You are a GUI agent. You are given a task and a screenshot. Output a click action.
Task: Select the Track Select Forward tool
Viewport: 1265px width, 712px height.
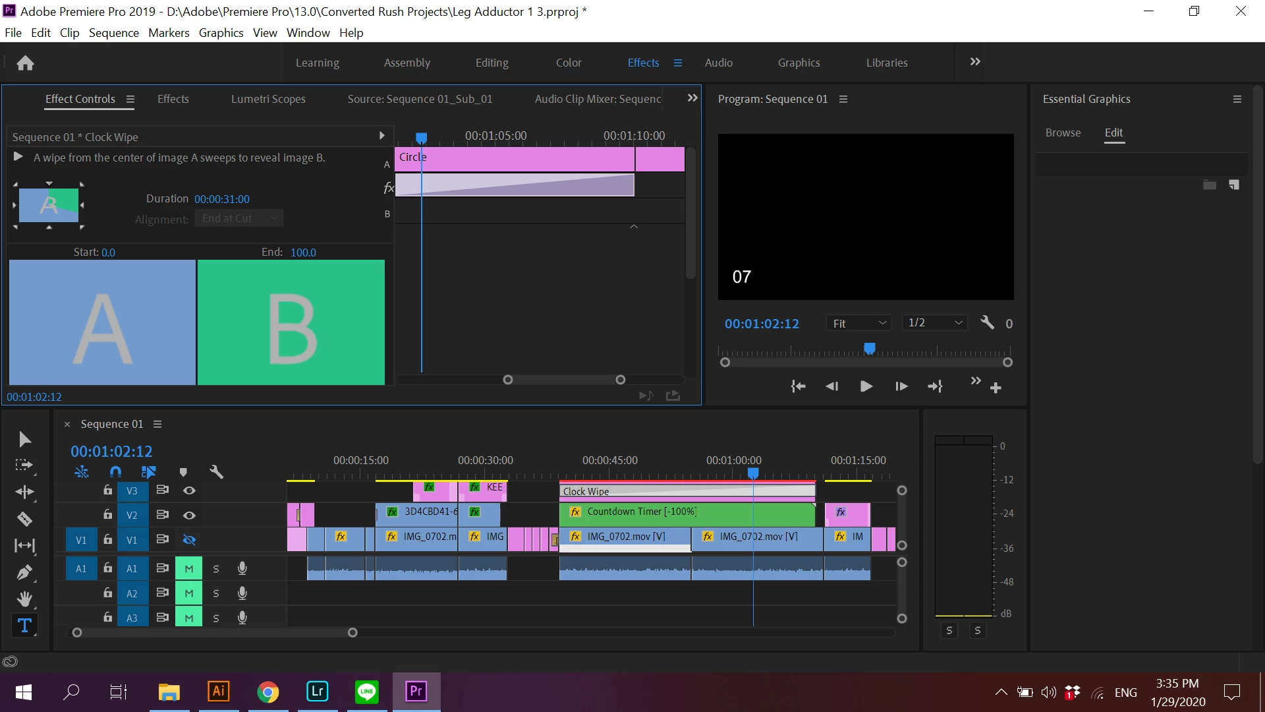tap(24, 465)
